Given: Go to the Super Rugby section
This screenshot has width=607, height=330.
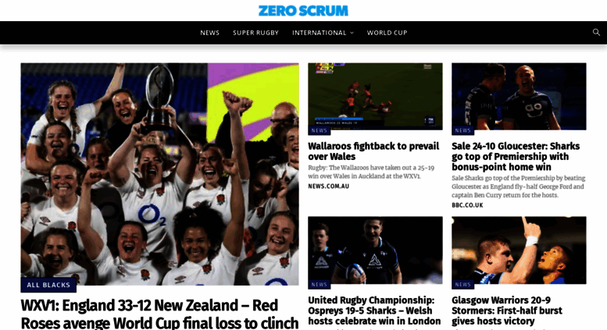Looking at the screenshot, I should tap(255, 33).
